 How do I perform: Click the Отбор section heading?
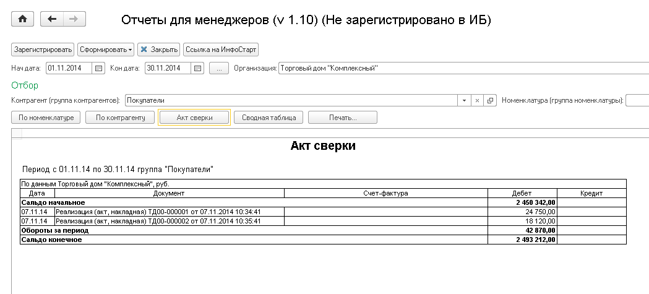pyautogui.click(x=25, y=85)
